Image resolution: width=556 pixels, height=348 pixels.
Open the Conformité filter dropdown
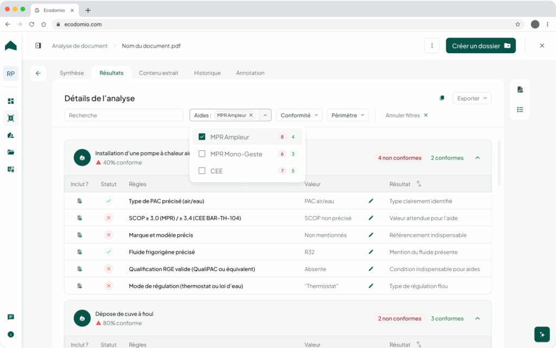click(x=299, y=115)
